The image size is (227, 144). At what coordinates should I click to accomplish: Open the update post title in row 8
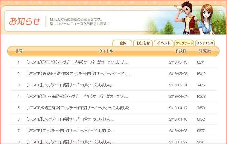coord(70,142)
